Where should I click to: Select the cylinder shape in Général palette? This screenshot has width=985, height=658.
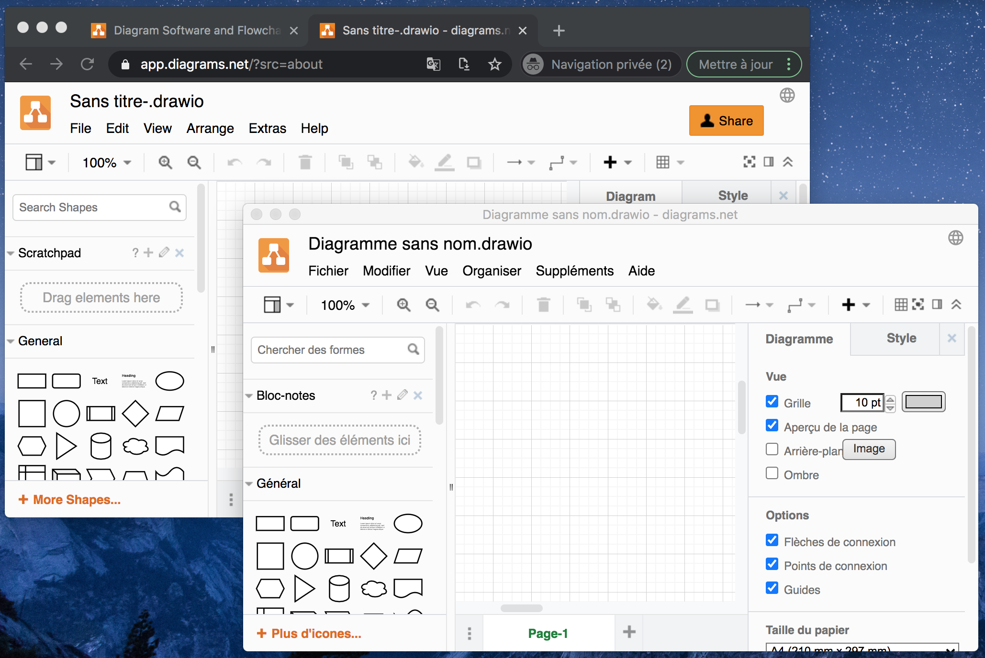(x=339, y=588)
